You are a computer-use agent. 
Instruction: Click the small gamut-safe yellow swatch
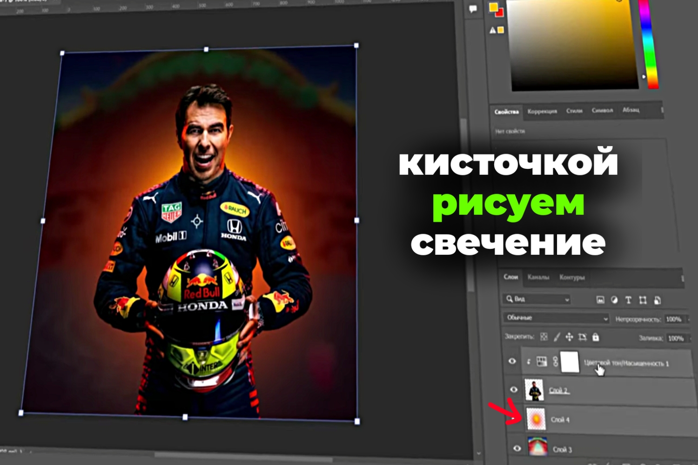click(501, 30)
